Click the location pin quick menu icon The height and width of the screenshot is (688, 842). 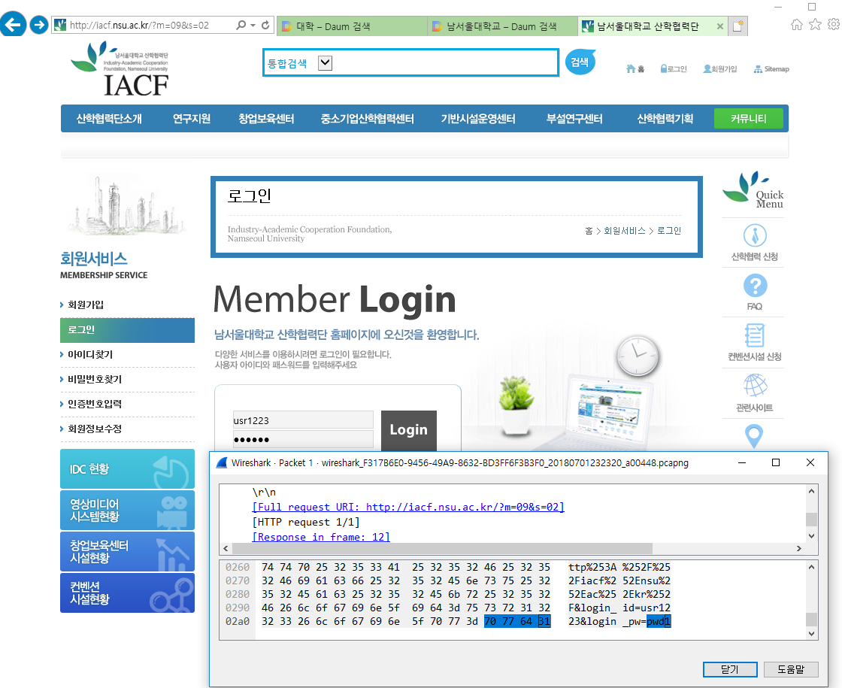tap(755, 436)
